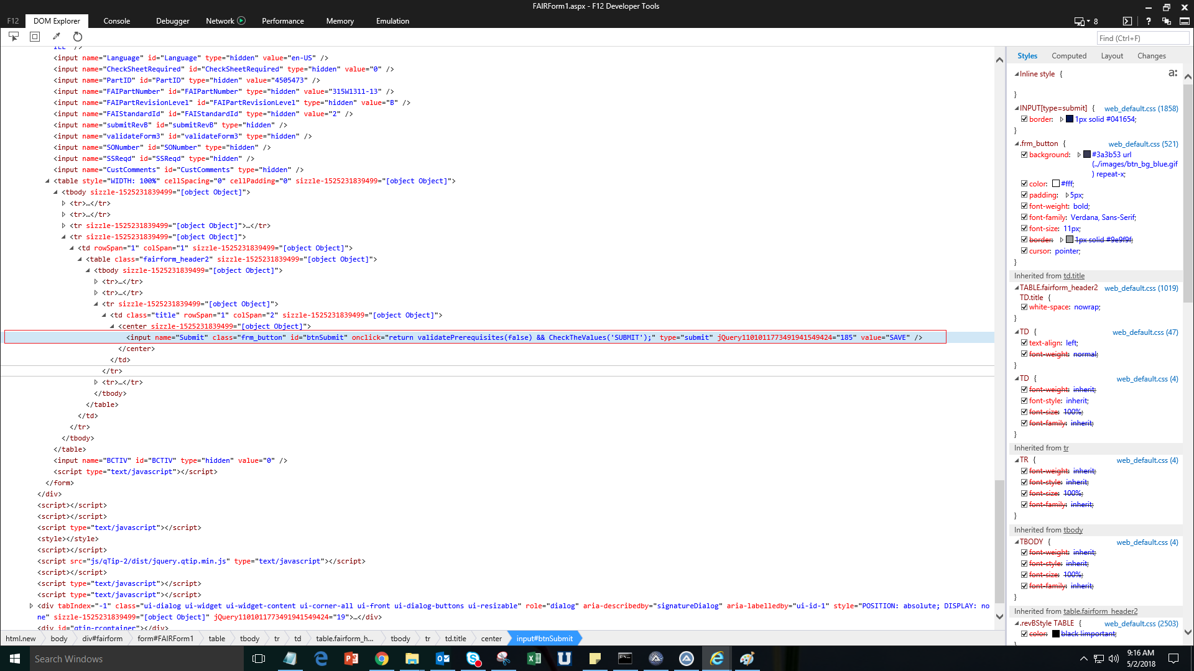Open web_default.css (521) source link
The height and width of the screenshot is (671, 1194).
click(1143, 144)
